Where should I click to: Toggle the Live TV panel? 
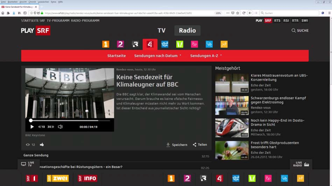tap(28, 164)
